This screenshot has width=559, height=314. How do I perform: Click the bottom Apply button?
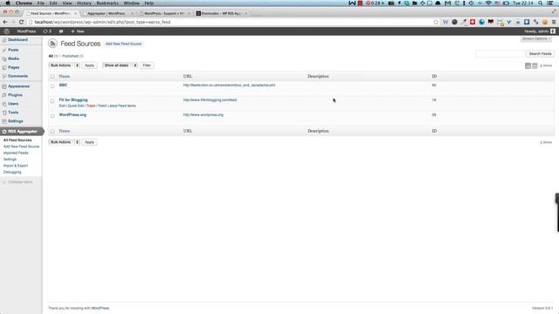coord(89,142)
